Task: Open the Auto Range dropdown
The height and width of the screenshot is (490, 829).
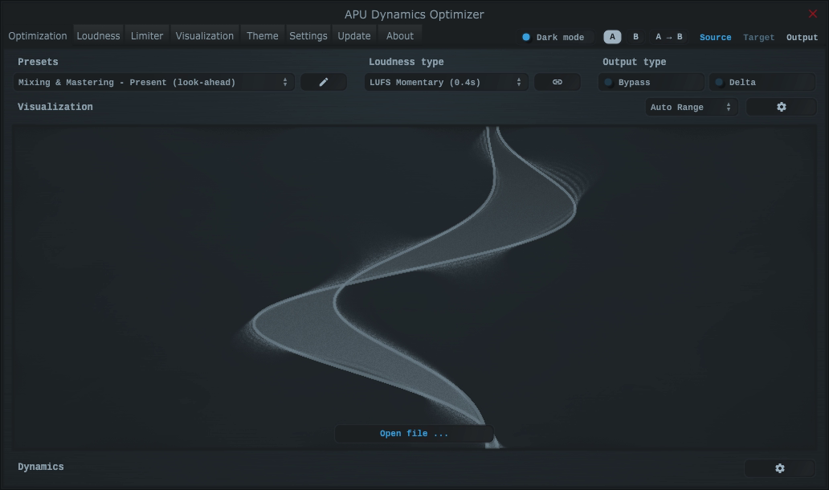Action: 692,107
